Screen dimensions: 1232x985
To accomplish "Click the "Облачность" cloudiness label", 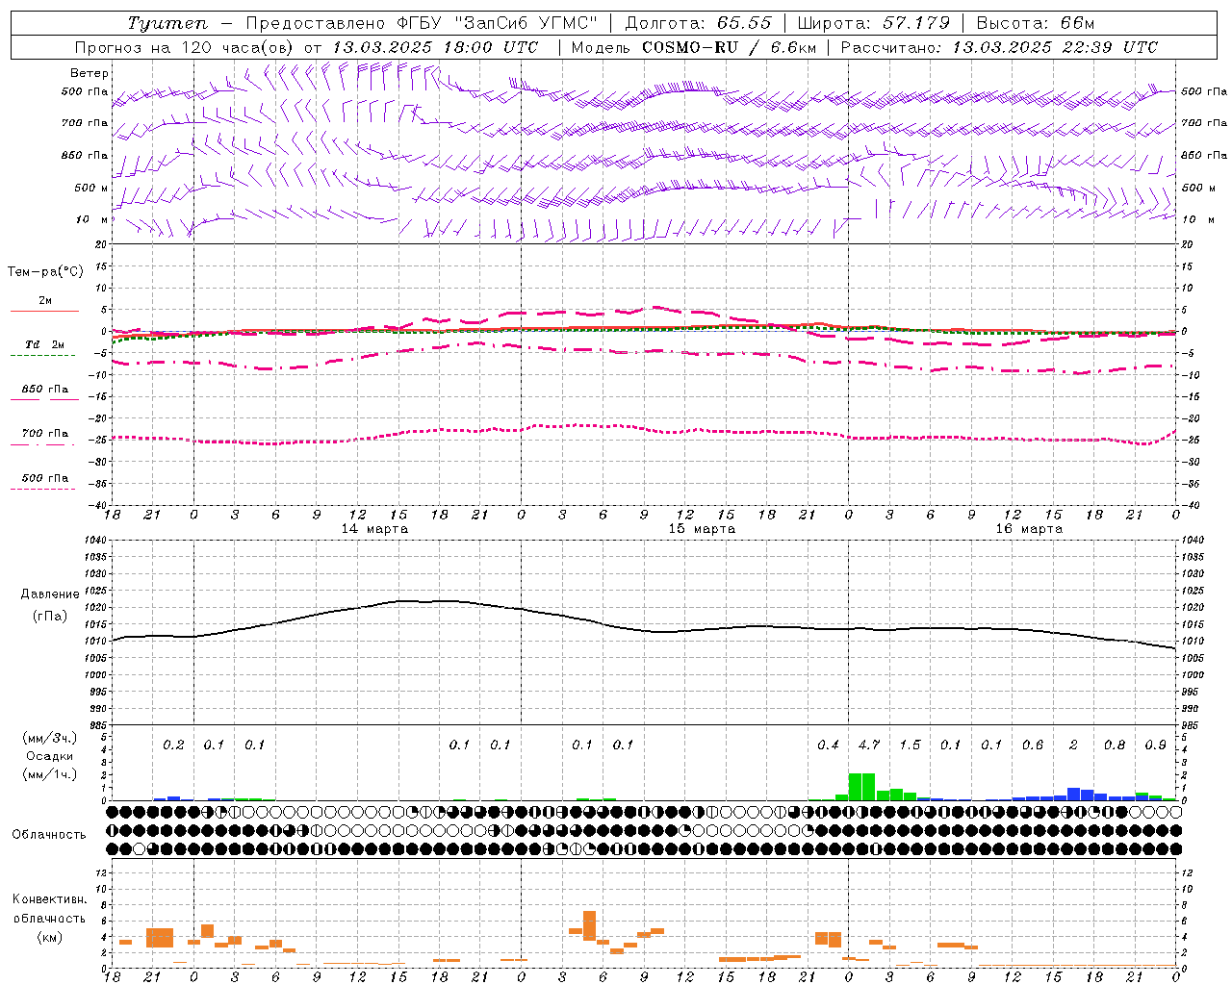I will tap(49, 835).
